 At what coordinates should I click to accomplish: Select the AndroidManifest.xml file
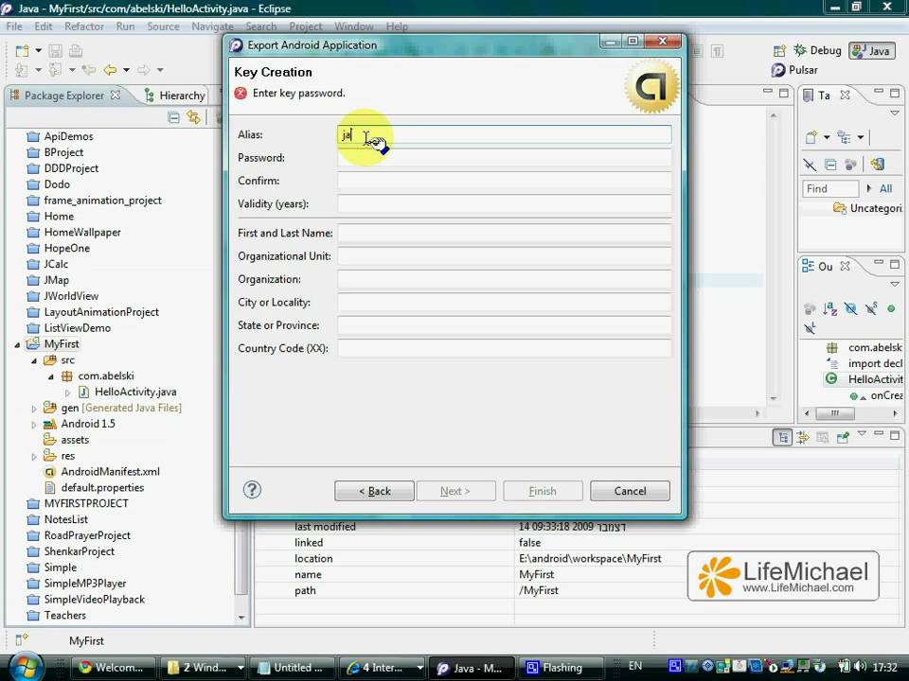click(x=110, y=471)
